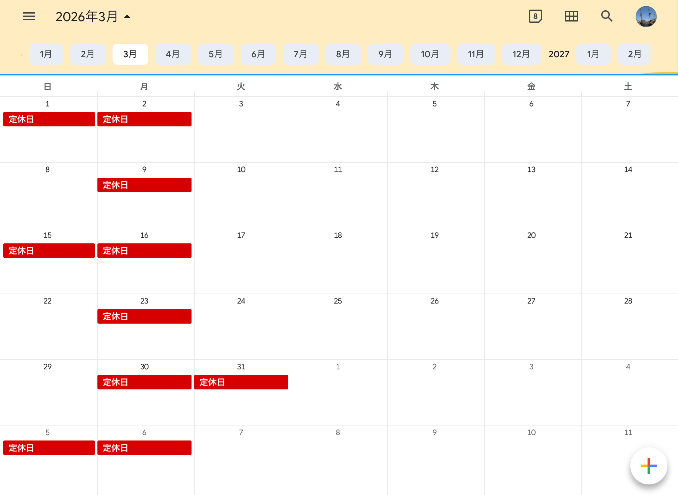The image size is (678, 495).
Task: Create new event with plus button
Action: pos(649,466)
